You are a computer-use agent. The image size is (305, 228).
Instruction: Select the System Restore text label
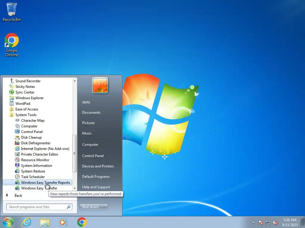tap(33, 171)
